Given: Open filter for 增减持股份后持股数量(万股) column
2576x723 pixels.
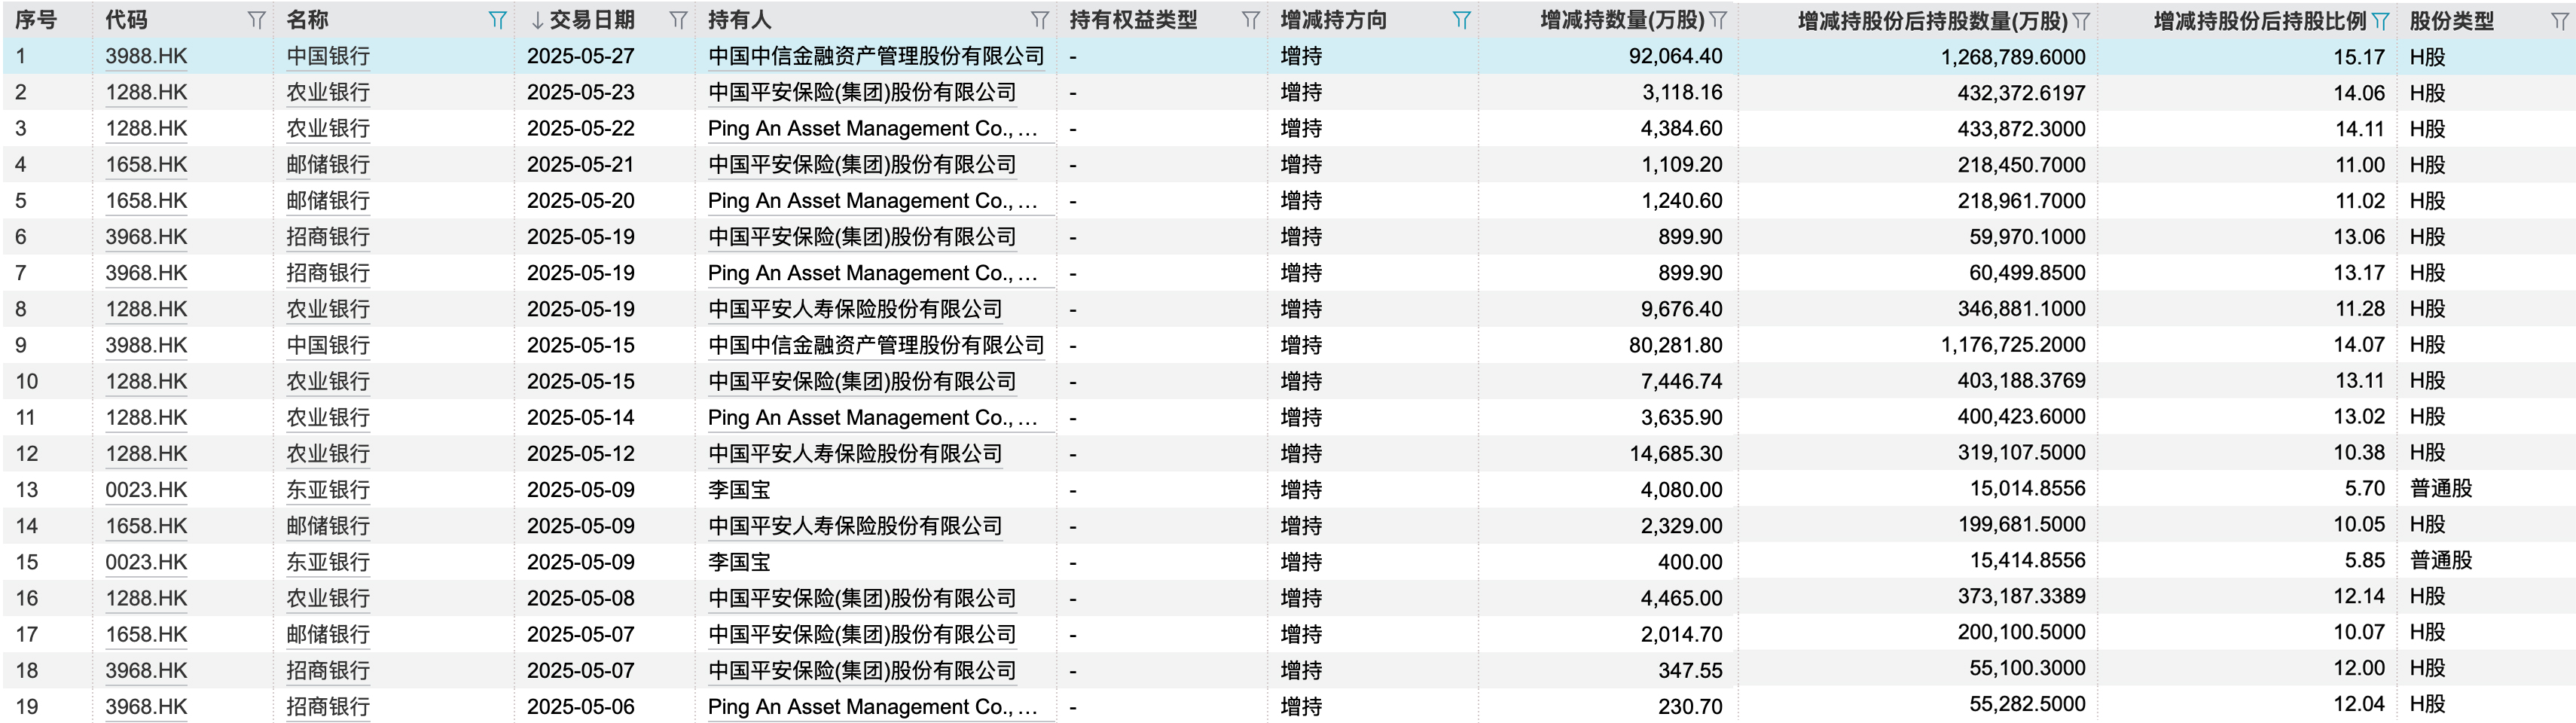Looking at the screenshot, I should [x=2081, y=20].
